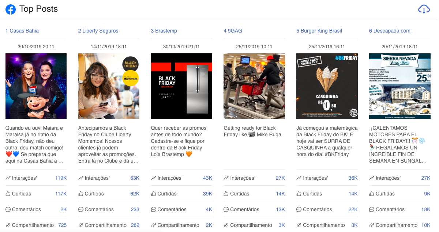Open Burger King casquinha post image
Screen dimensions: 439x232
[x=327, y=86]
